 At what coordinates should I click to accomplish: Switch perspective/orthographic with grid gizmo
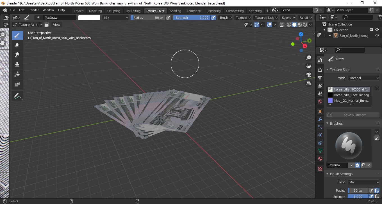[309, 84]
